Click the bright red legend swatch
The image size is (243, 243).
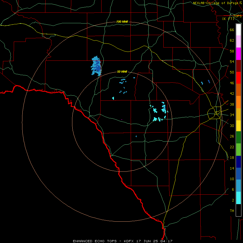click(x=238, y=78)
